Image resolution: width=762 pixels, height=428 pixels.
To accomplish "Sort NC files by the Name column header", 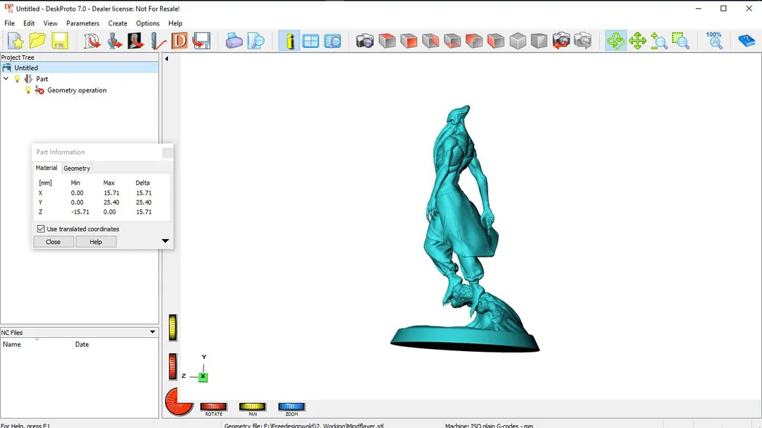I will 37,344.
